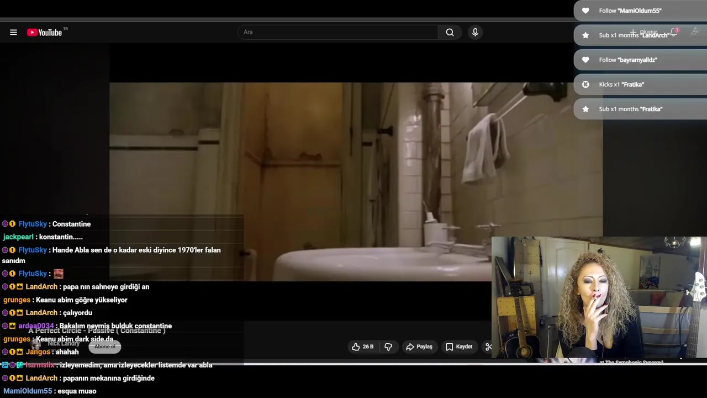Dislike the video with the thumbs-down icon
Screen dimensions: 707x398
388,347
